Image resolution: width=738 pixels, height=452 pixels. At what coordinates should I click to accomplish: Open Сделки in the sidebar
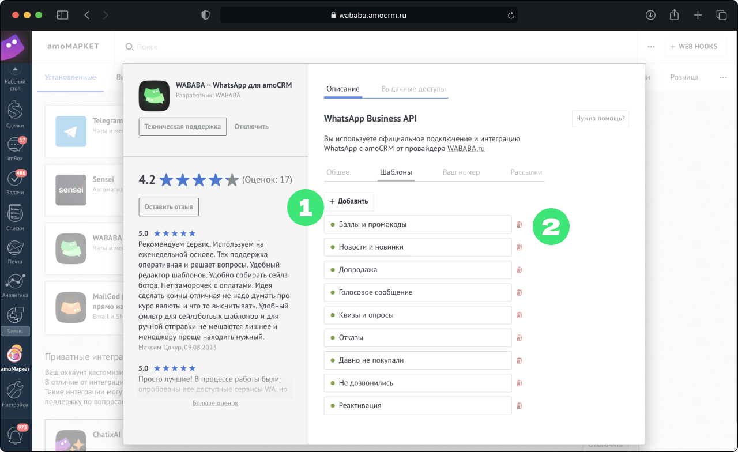tap(15, 114)
